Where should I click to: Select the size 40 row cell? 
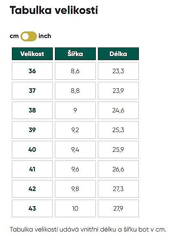[x=32, y=150]
